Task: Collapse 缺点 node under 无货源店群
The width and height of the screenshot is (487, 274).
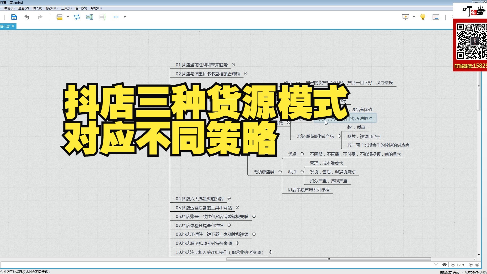Action: pyautogui.click(x=302, y=172)
